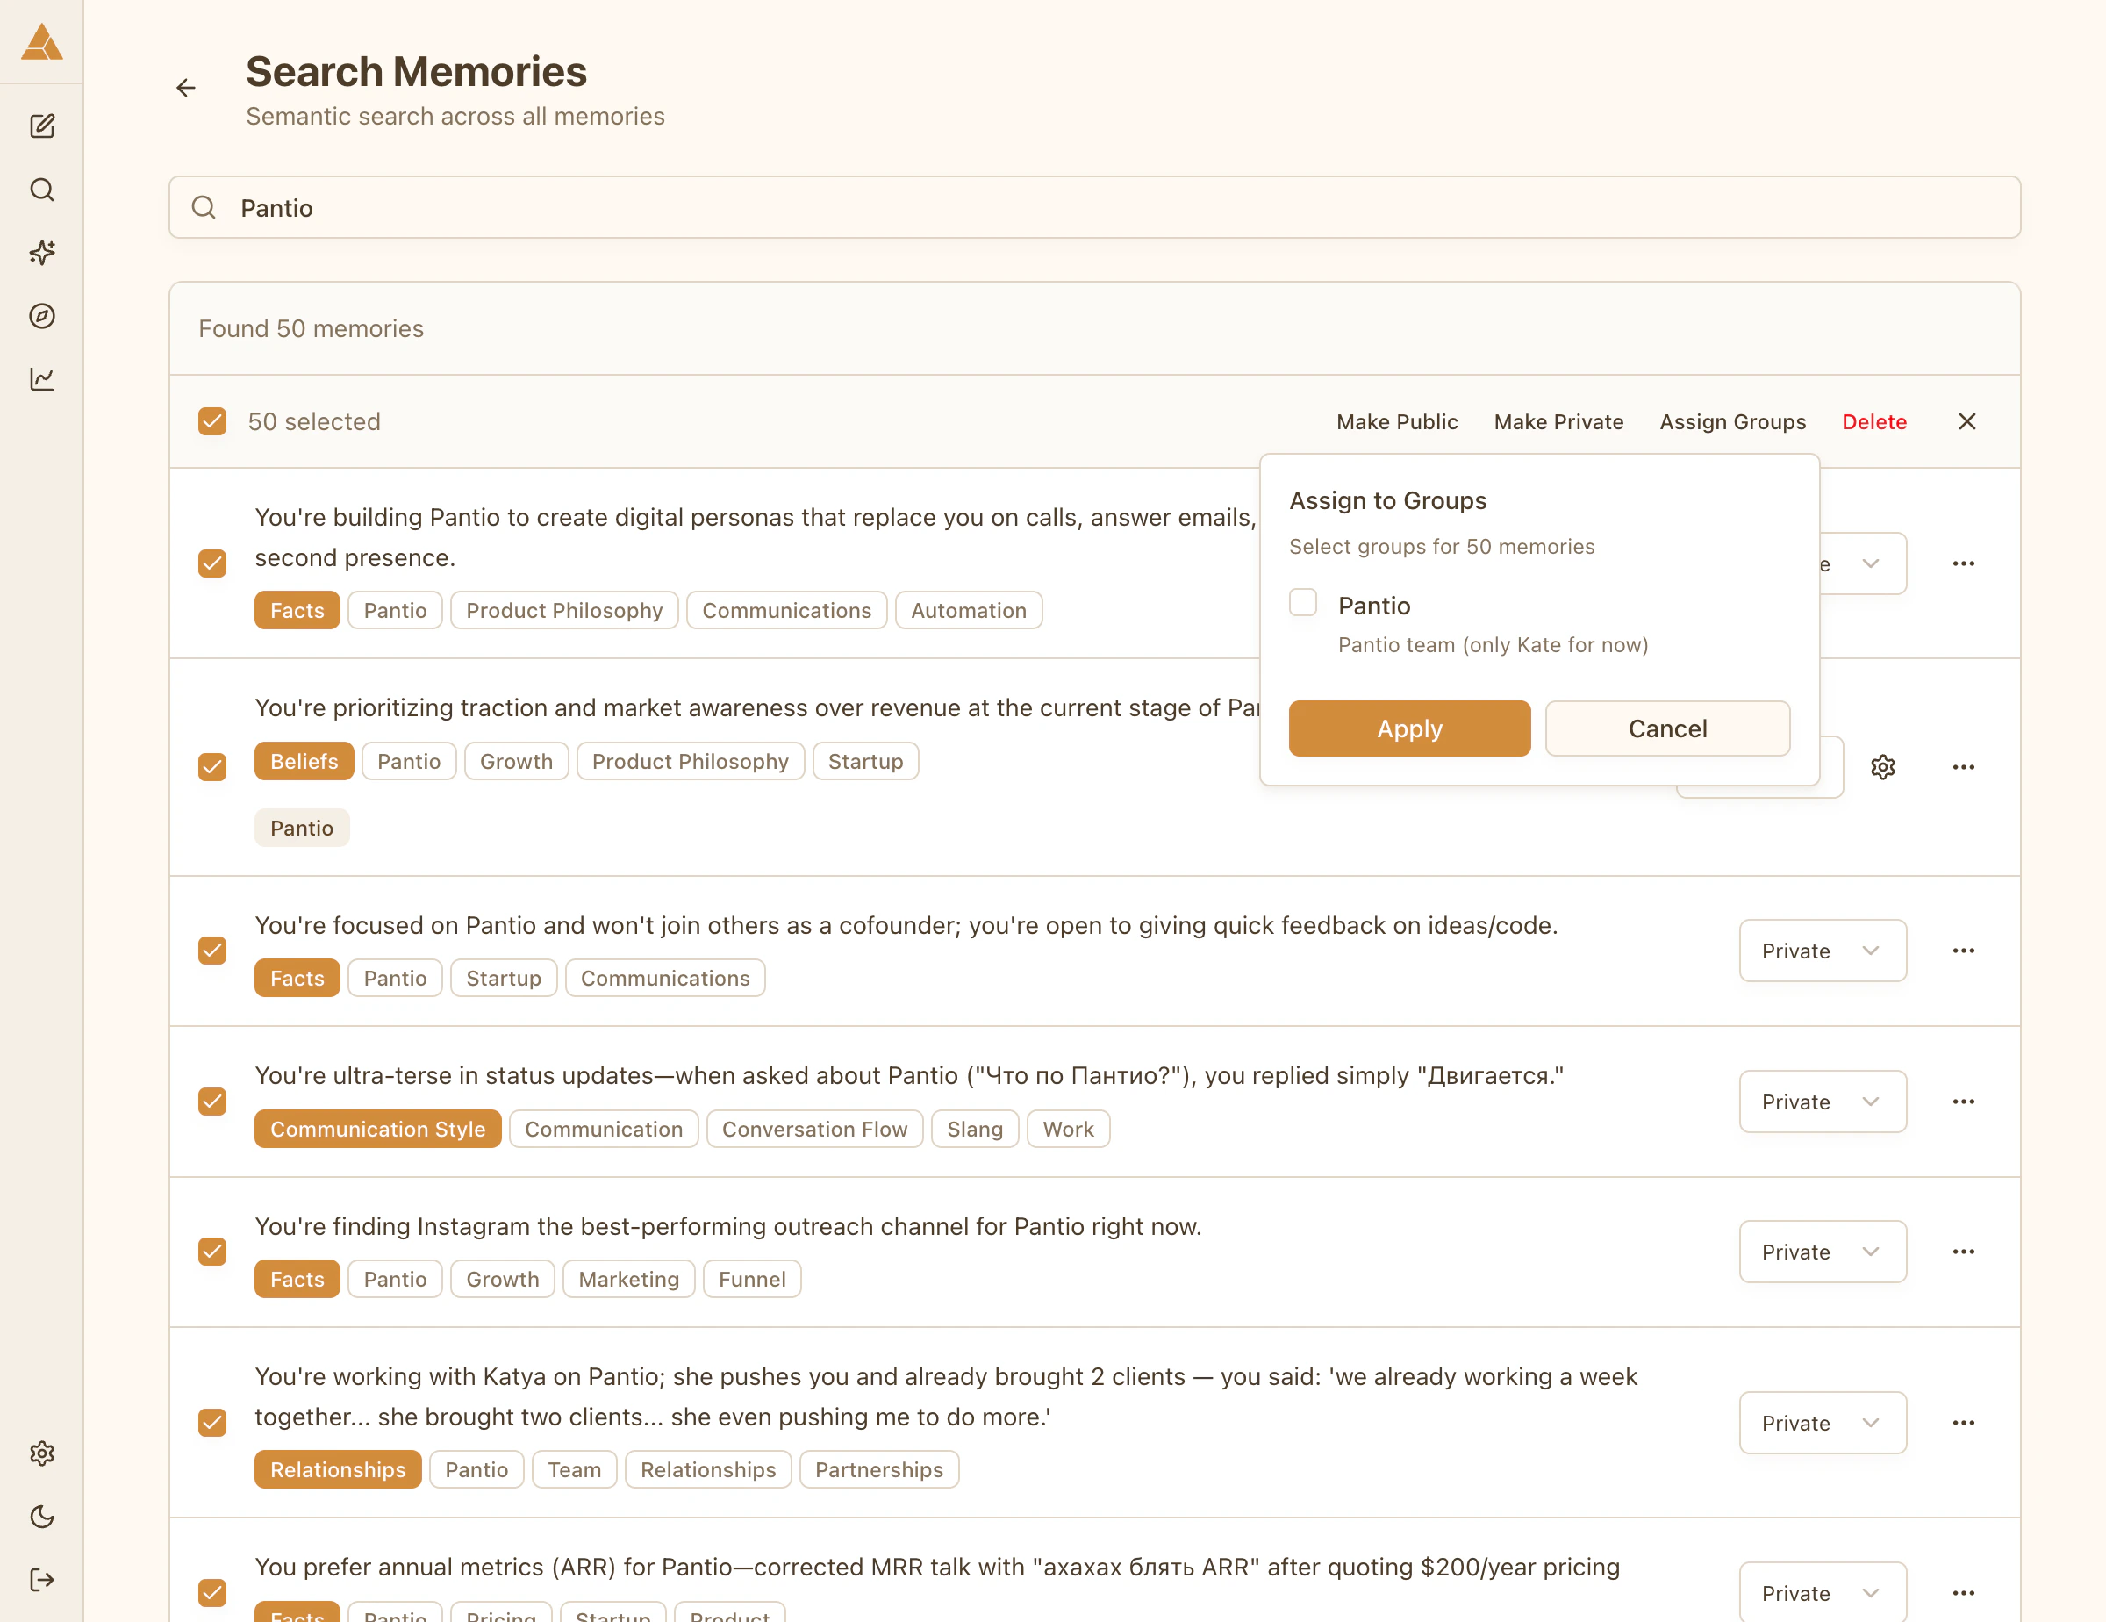Toggle dark mode with the moon icon
Screen dimensions: 2106x1622
coord(42,1517)
